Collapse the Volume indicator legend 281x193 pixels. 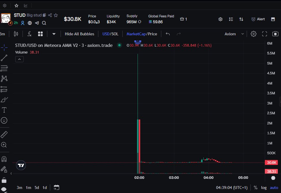(x=19, y=59)
